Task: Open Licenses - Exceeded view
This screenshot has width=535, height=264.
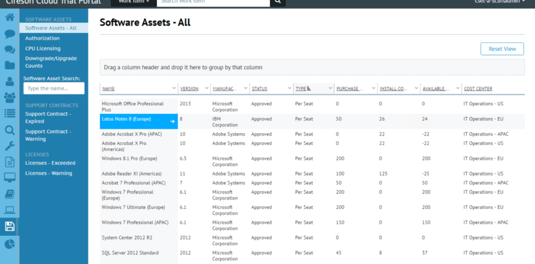Action: pos(50,163)
